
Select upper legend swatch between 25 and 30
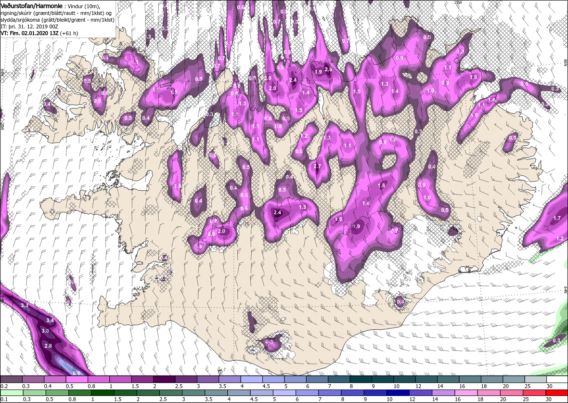point(535,379)
